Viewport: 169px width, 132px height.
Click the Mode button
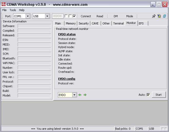pyautogui.click(x=130, y=16)
